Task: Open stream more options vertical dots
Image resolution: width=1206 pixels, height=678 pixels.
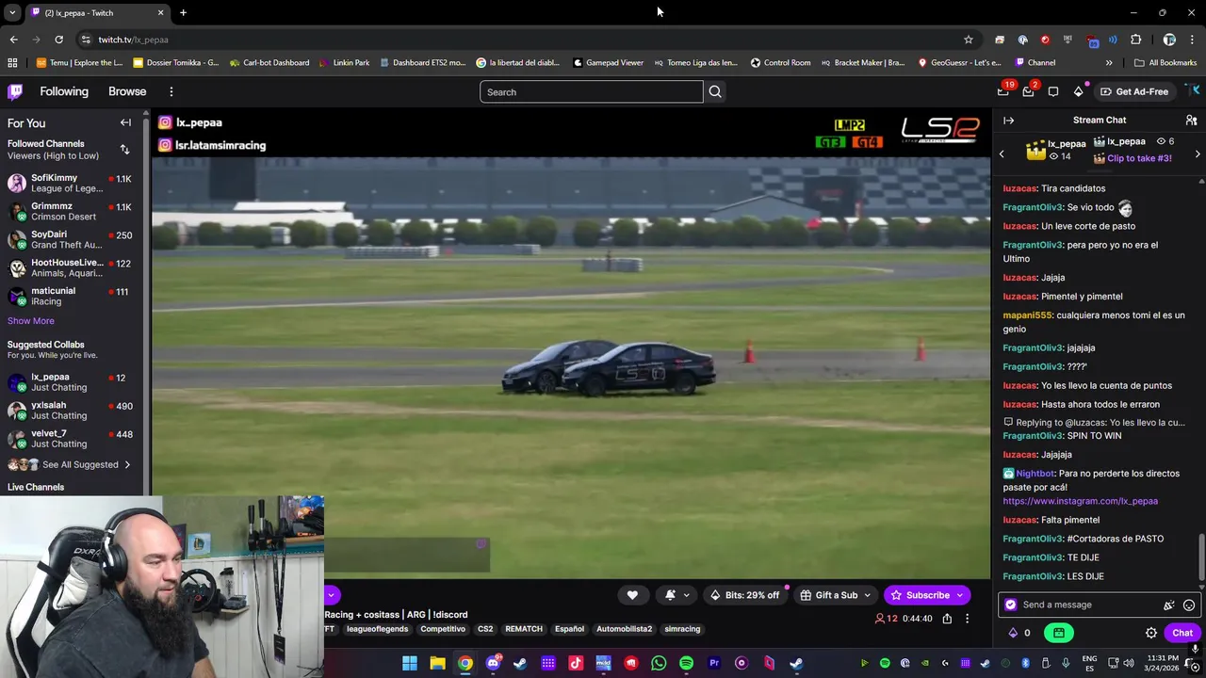Action: tap(967, 619)
